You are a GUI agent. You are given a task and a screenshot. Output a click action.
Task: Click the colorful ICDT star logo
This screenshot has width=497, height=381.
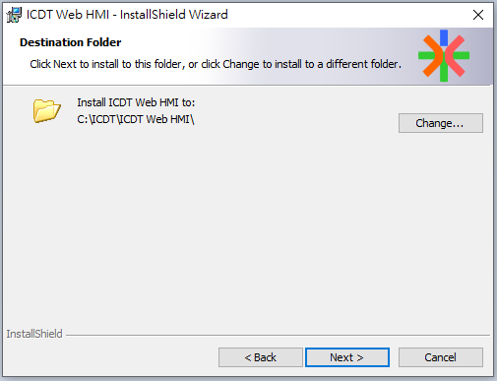[x=444, y=55]
